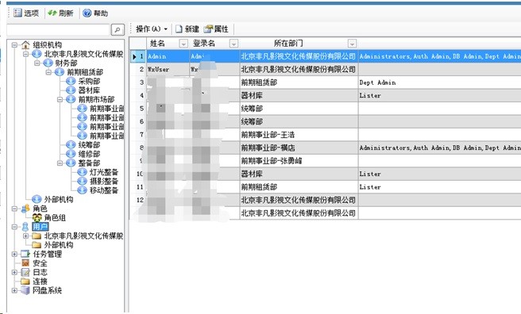Image resolution: width=521 pixels, height=314 pixels.
Task: Collapse the 前期租赁部 tree node
Action: 48,72
